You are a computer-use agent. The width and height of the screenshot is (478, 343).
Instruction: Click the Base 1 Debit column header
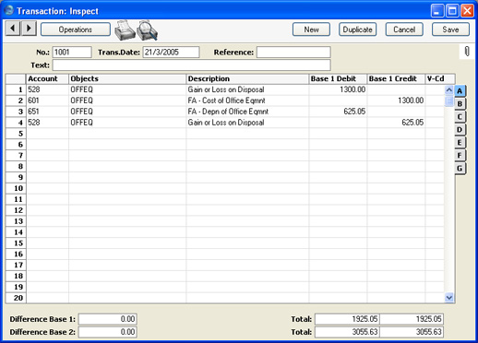point(338,78)
